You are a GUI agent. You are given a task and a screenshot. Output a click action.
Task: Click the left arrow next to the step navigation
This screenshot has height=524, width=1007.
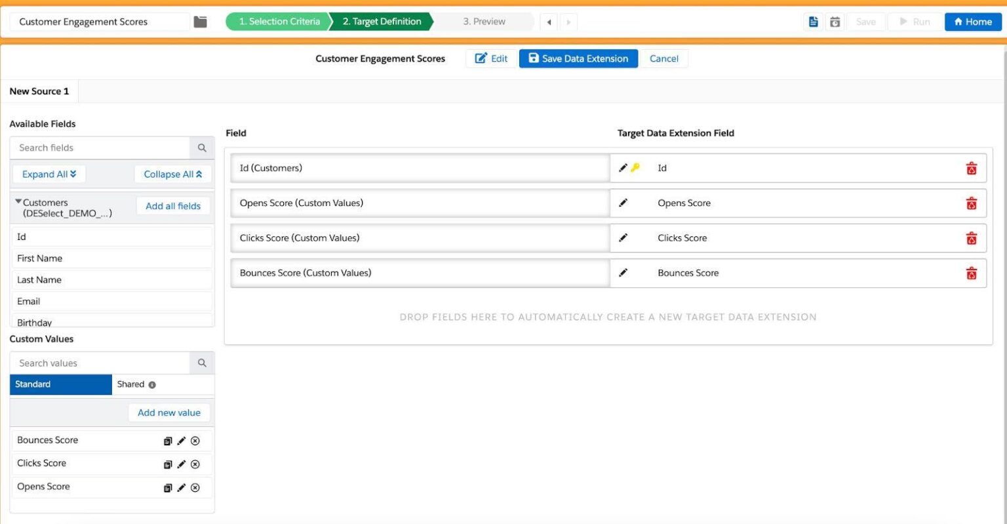pos(548,21)
